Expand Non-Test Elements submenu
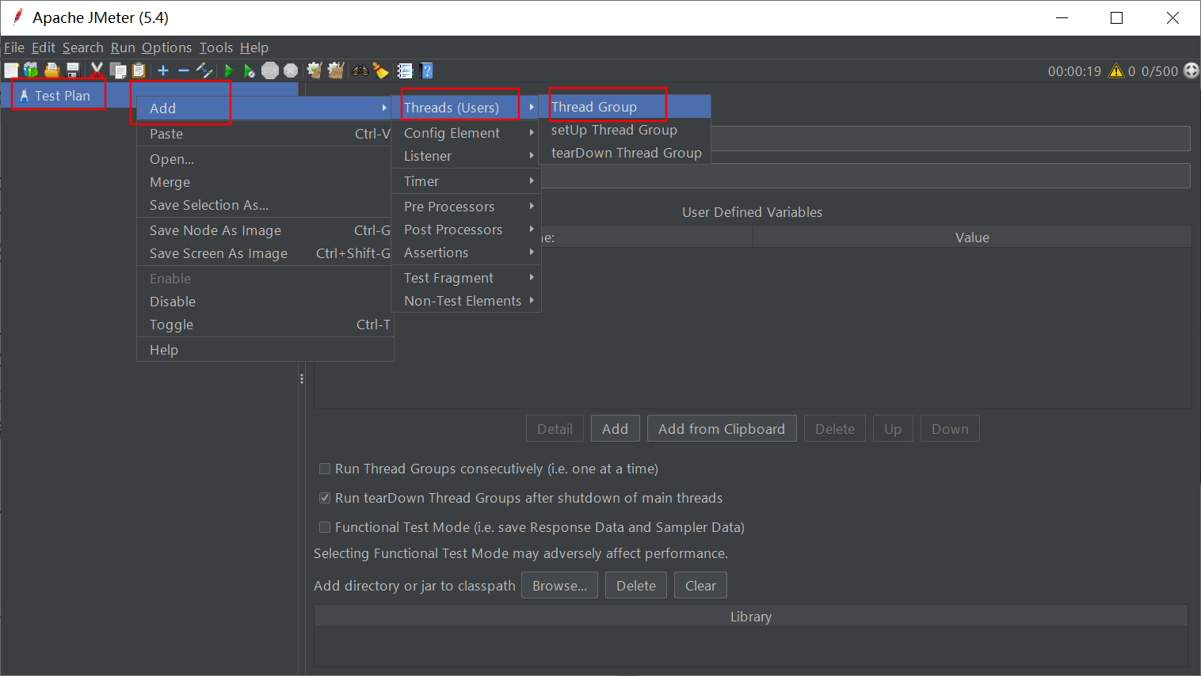This screenshot has width=1201, height=676. (466, 301)
